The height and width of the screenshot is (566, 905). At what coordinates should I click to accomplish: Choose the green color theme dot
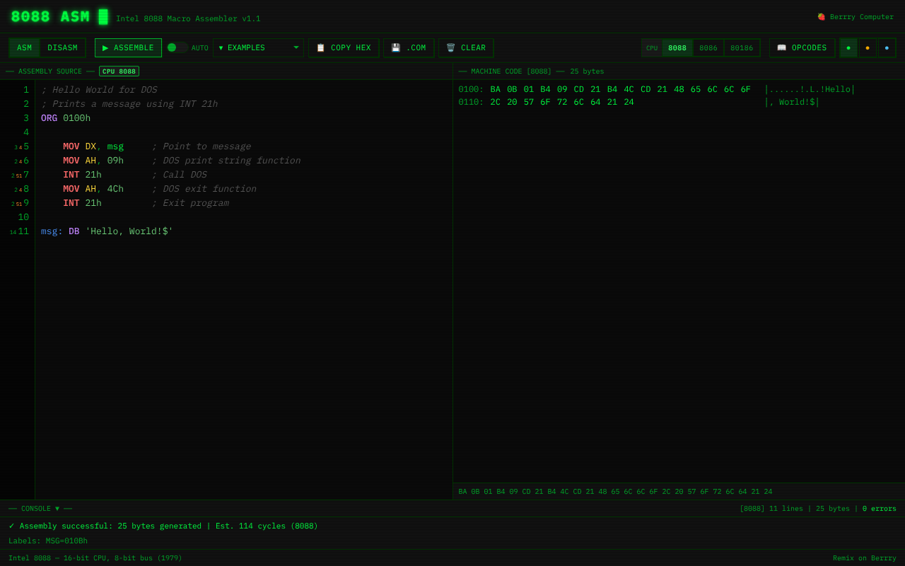coord(848,48)
